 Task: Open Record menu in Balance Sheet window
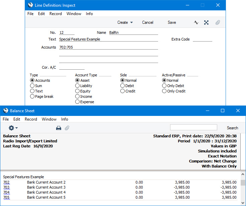31,119
